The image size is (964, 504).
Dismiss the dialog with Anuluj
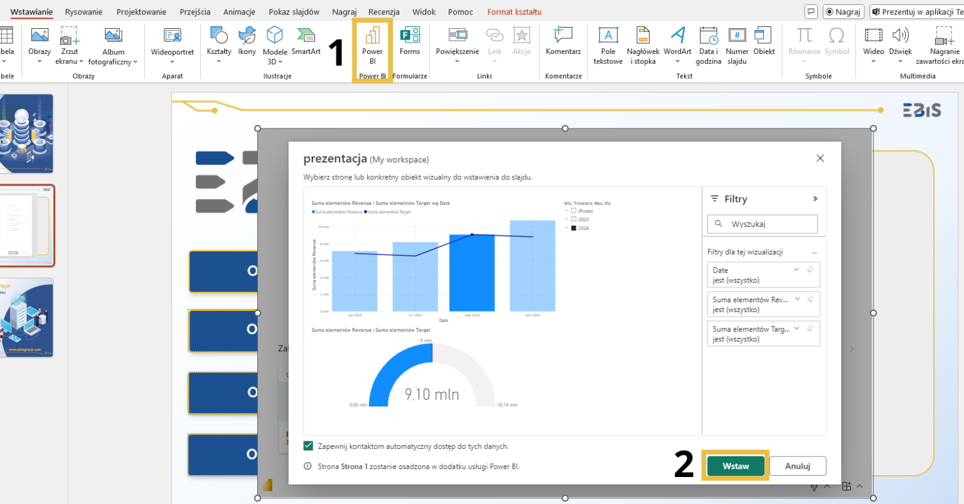(797, 466)
